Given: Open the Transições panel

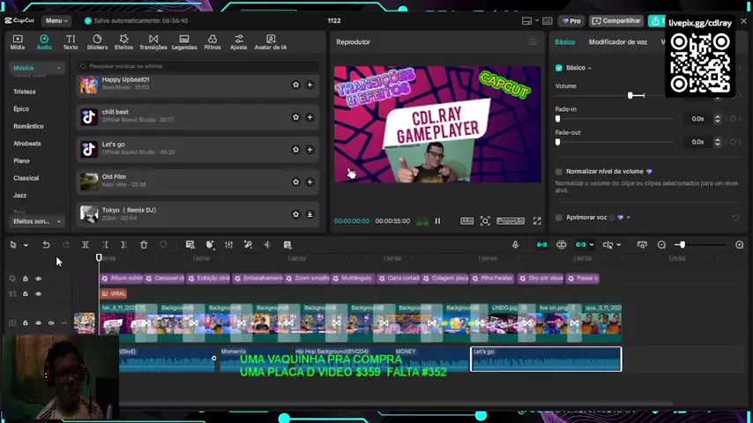Looking at the screenshot, I should click(153, 41).
